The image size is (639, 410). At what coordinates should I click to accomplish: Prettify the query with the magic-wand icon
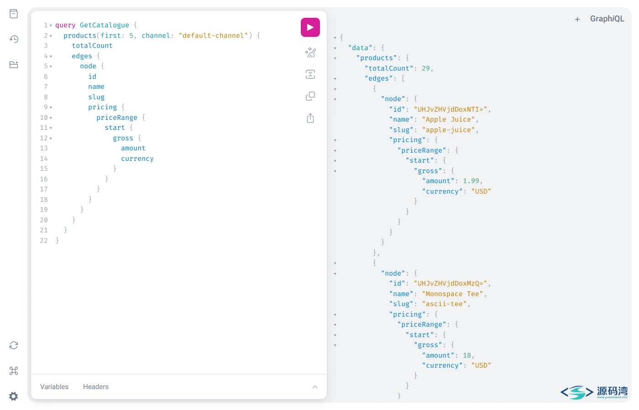(x=310, y=52)
